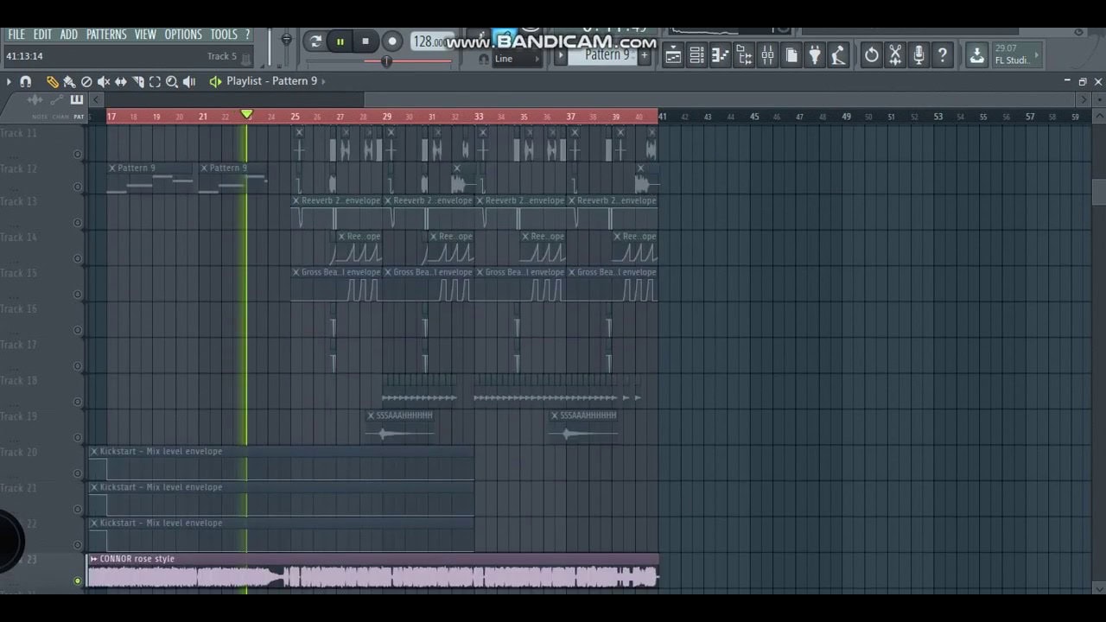
Task: Select the Paint brush tool
Action: point(69,81)
